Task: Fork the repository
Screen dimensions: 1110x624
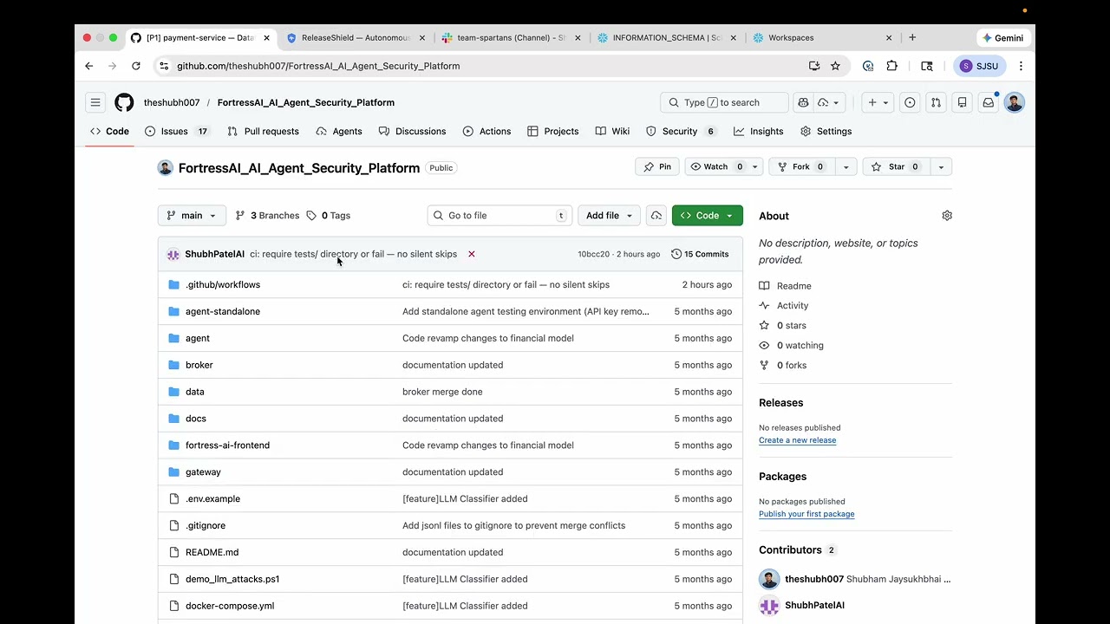Action: click(x=801, y=166)
